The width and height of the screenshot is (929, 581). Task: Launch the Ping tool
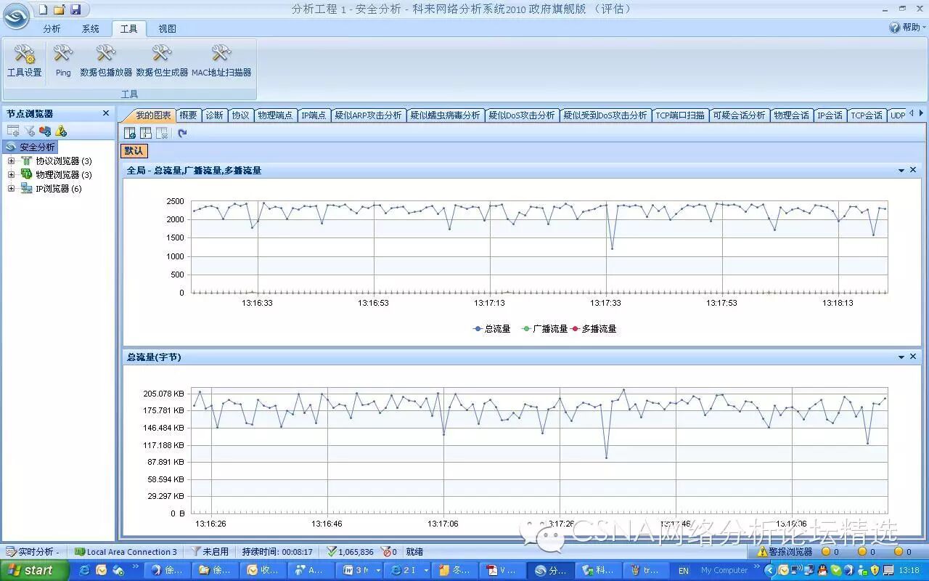point(63,60)
